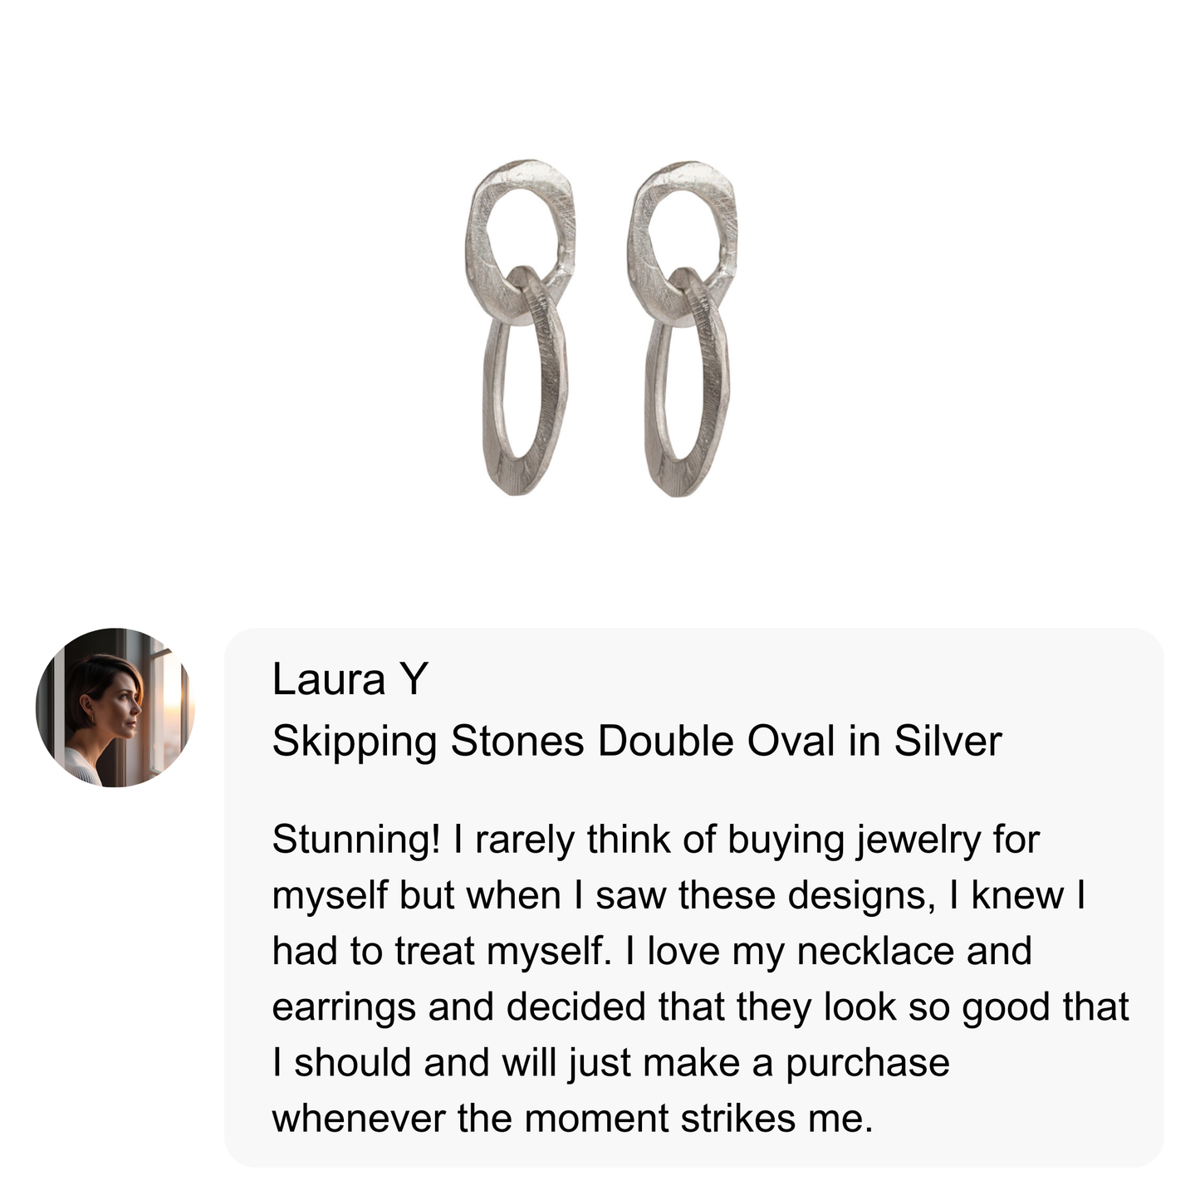
Task: Click the final line "whenever the moment strikes me."
Action: click(573, 1118)
